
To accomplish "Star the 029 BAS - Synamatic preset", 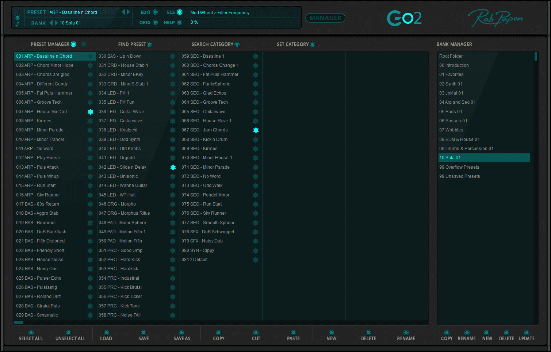I will click(x=90, y=315).
